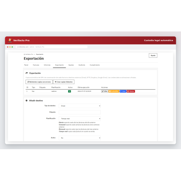181x181 pixels.
Task: Click the blue Probar button
Action: tap(123, 91)
